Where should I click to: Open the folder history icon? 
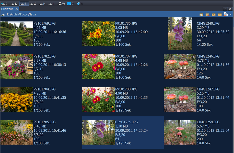click(201, 15)
